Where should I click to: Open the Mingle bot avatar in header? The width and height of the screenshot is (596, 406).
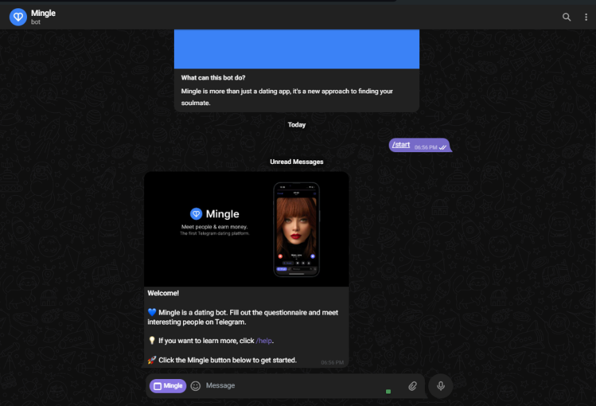click(x=18, y=17)
